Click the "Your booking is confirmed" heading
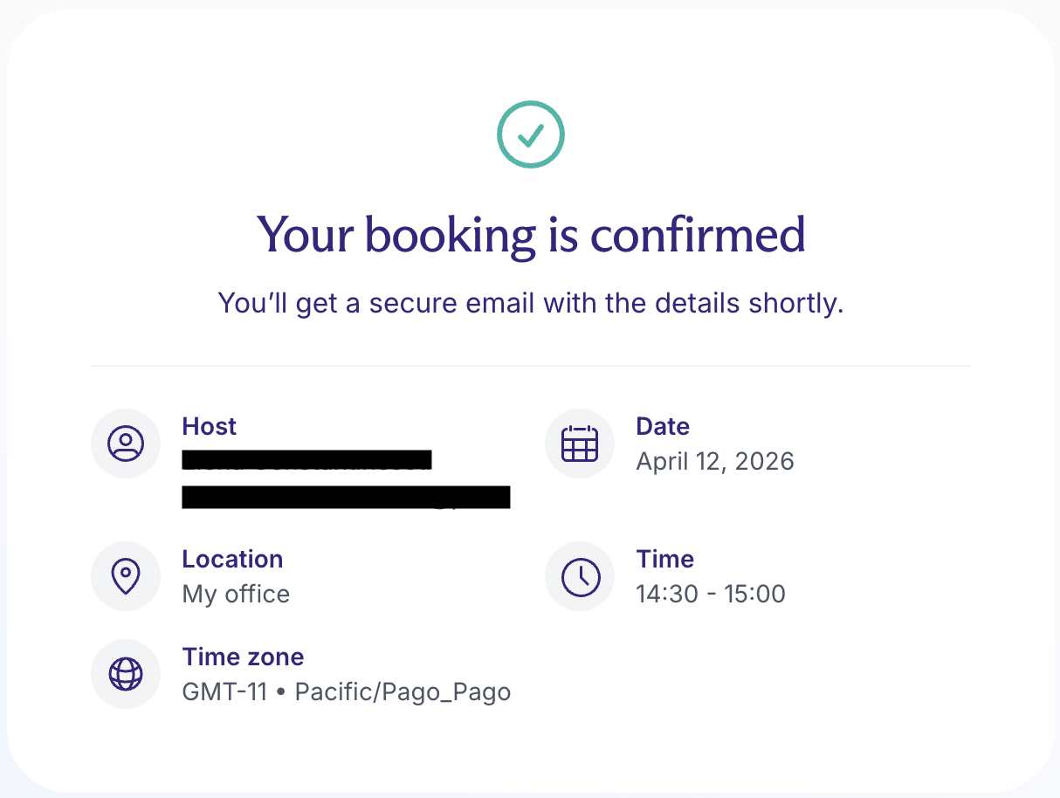Image resolution: width=1060 pixels, height=798 pixels. (x=531, y=234)
